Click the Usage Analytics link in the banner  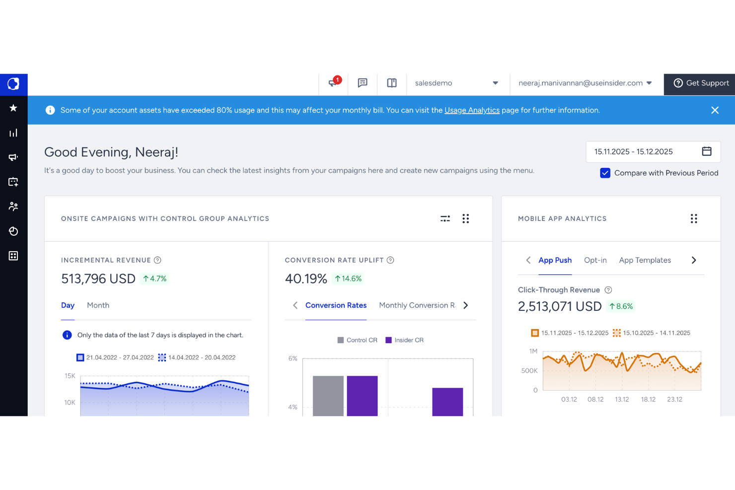pyautogui.click(x=471, y=110)
